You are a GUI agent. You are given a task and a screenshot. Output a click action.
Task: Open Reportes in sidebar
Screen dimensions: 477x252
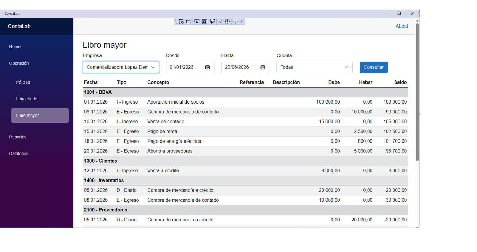coord(18,137)
